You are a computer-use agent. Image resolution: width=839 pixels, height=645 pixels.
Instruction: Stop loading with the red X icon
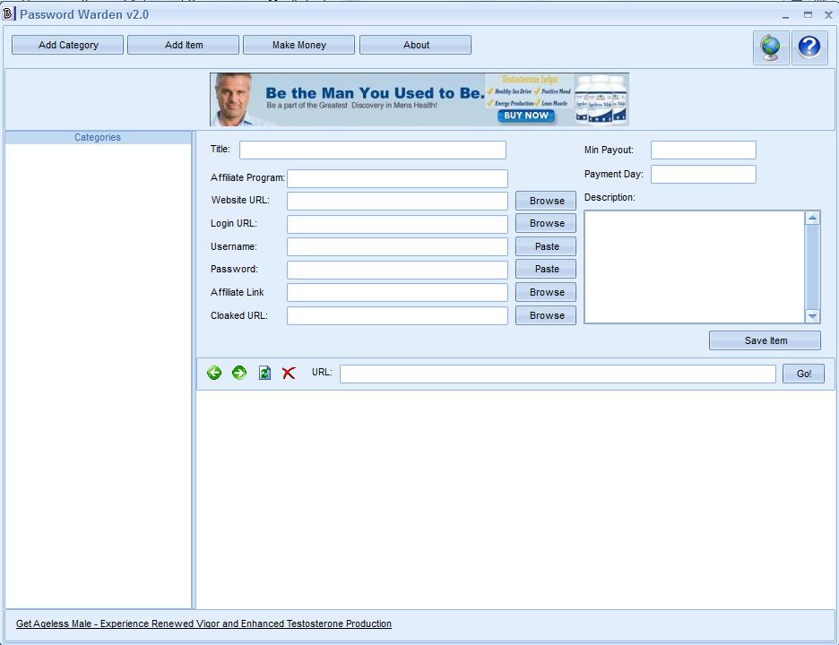(289, 373)
